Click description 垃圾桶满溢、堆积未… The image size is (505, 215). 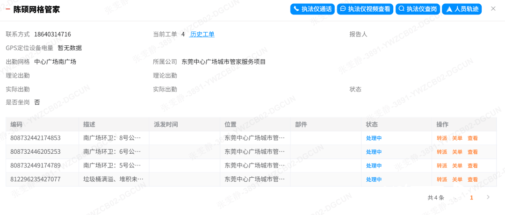click(113, 179)
